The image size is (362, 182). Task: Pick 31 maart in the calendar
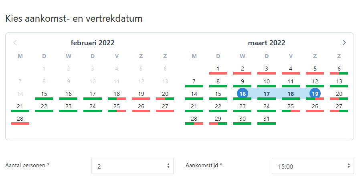click(x=267, y=119)
